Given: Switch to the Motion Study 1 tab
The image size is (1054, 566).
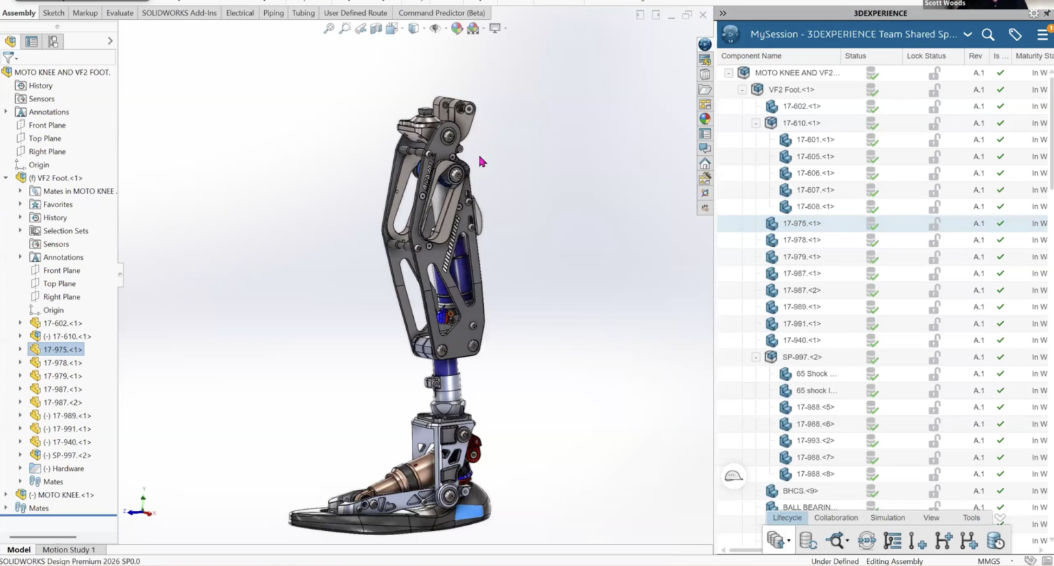Looking at the screenshot, I should tap(70, 549).
